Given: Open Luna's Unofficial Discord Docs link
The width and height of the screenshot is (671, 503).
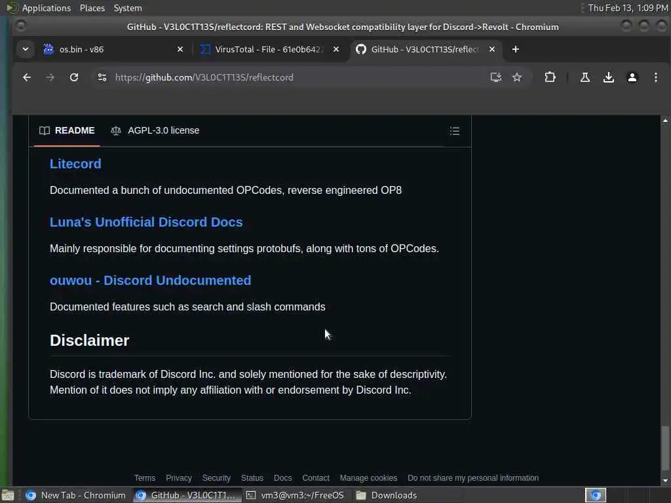Looking at the screenshot, I should click(x=146, y=222).
